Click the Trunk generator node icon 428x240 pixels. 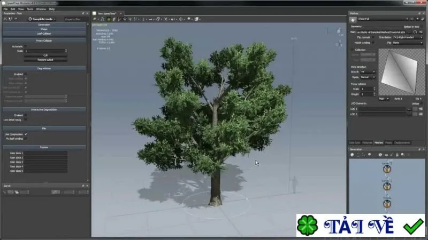pyautogui.click(x=387, y=204)
